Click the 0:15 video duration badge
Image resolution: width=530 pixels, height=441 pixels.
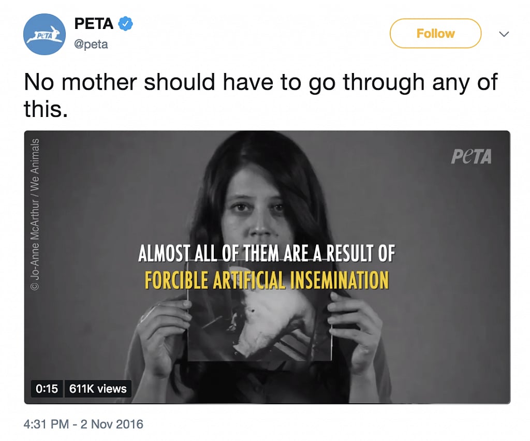[47, 389]
